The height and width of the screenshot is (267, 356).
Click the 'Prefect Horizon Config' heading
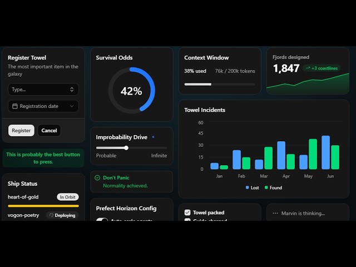126,209
